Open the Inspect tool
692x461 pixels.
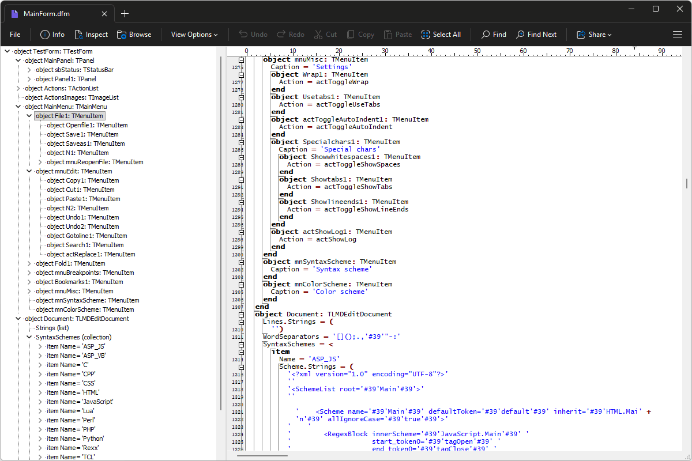coord(91,35)
